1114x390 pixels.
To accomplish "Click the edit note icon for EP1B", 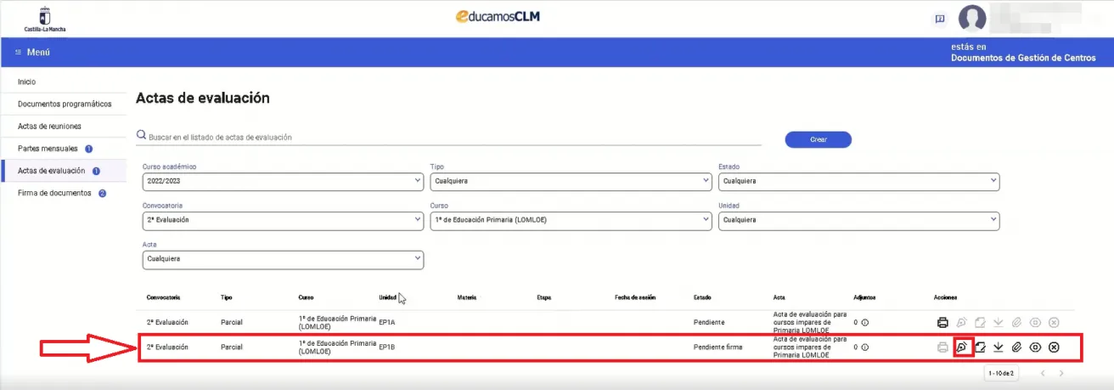I will (x=980, y=347).
